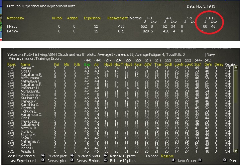Click arrow beside Least Experienced Release 5 pilots
This screenshot has height=166, width=240.
pos(72,161)
